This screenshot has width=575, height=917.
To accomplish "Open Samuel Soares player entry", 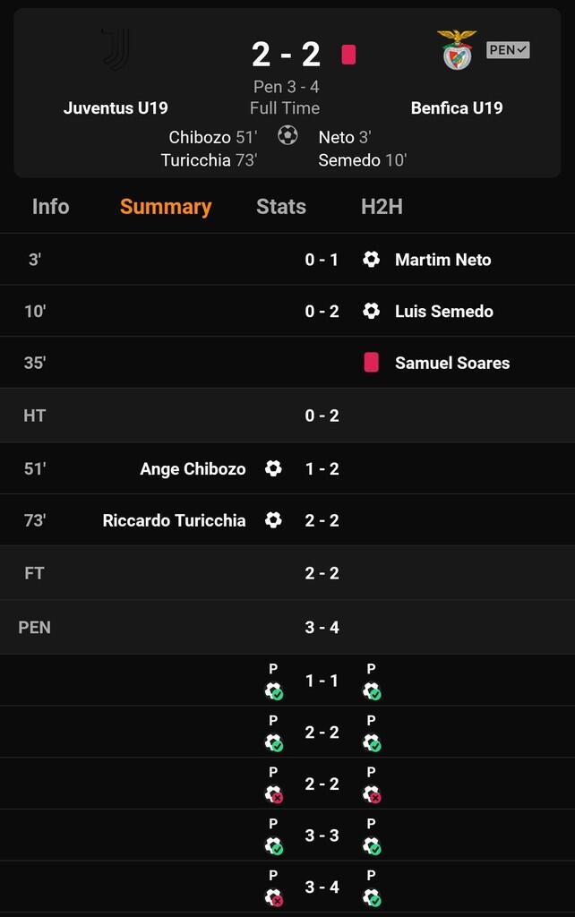I will (452, 363).
